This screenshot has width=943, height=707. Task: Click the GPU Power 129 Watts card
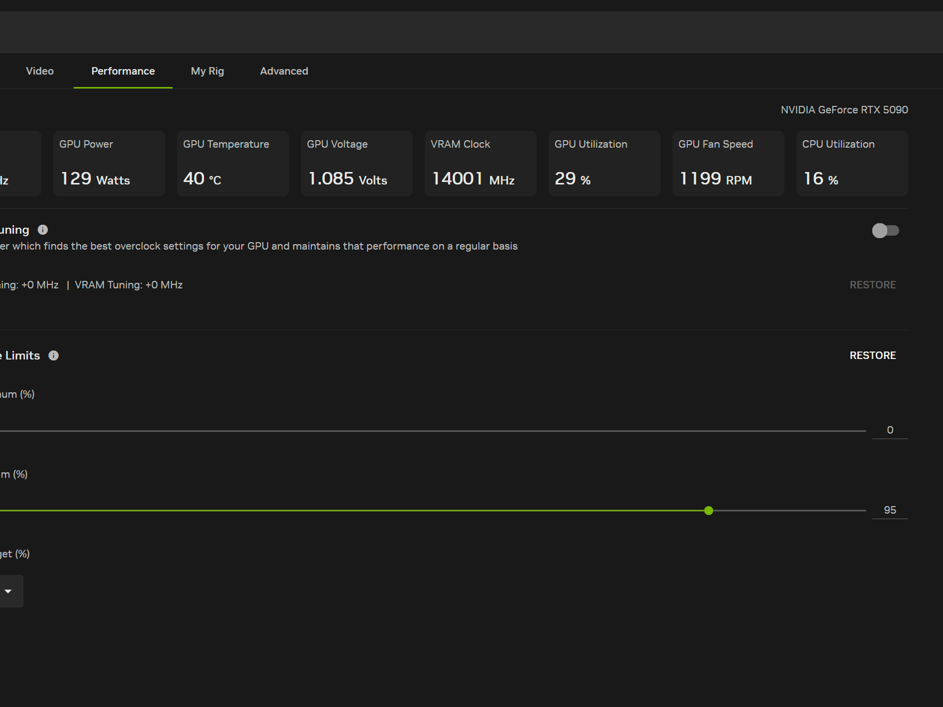click(x=109, y=163)
